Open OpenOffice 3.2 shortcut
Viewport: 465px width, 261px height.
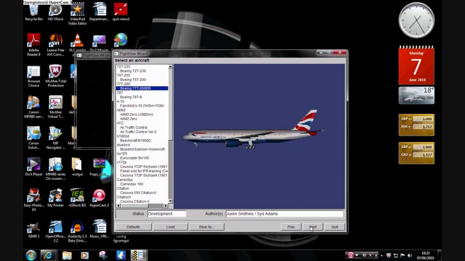coord(56,231)
